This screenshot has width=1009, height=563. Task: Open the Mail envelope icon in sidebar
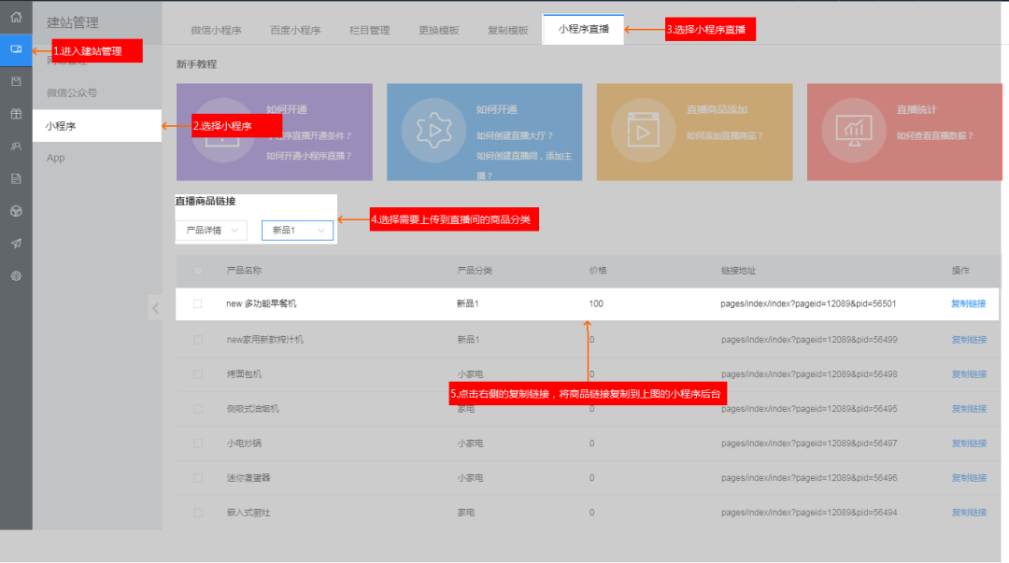pos(15,82)
